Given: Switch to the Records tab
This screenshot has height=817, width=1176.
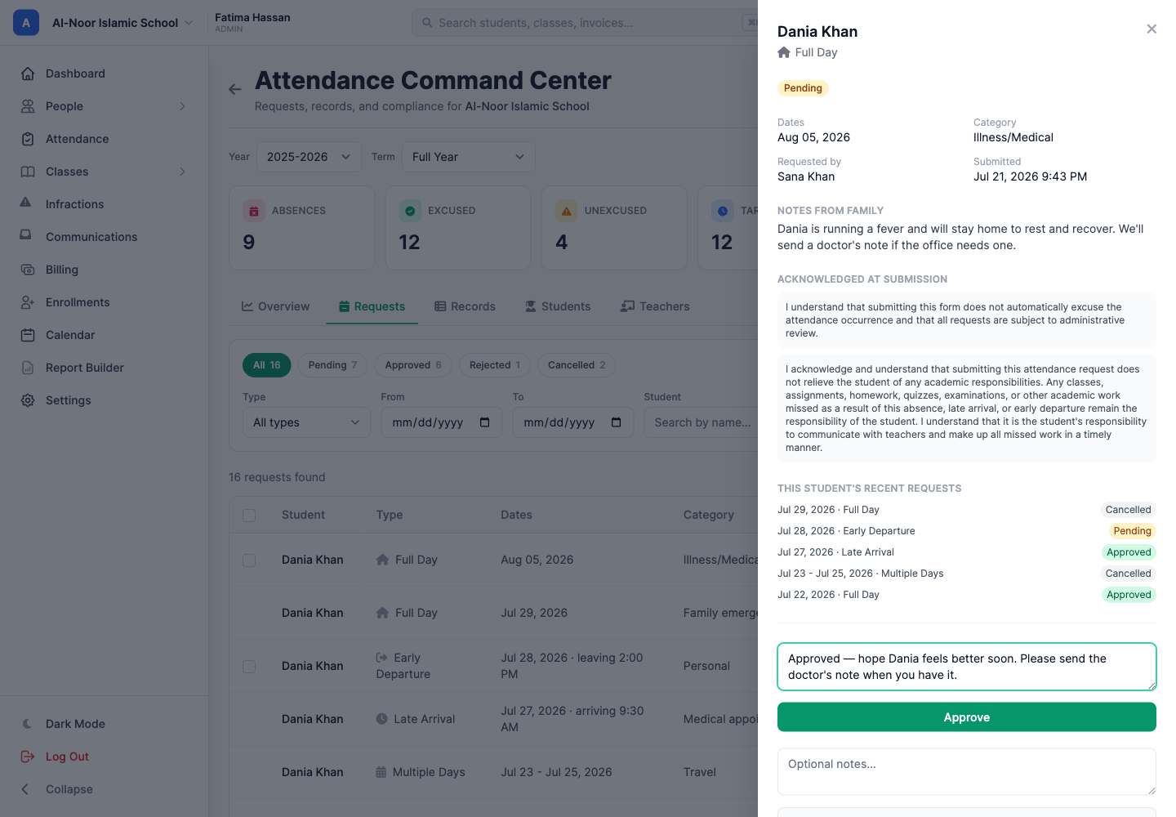Looking at the screenshot, I should 465,306.
